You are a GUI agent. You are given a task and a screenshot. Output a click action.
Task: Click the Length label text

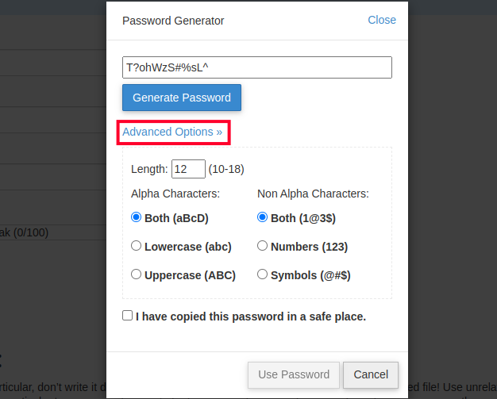pyautogui.click(x=149, y=169)
